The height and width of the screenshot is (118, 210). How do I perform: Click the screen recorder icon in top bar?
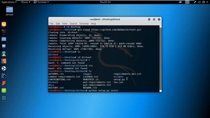pos(180,2)
